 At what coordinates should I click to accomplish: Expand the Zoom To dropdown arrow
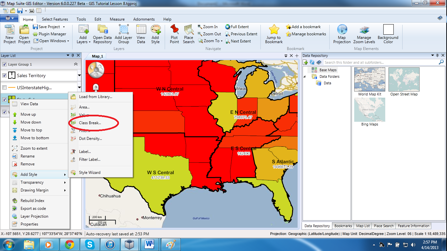pyautogui.click(x=222, y=41)
